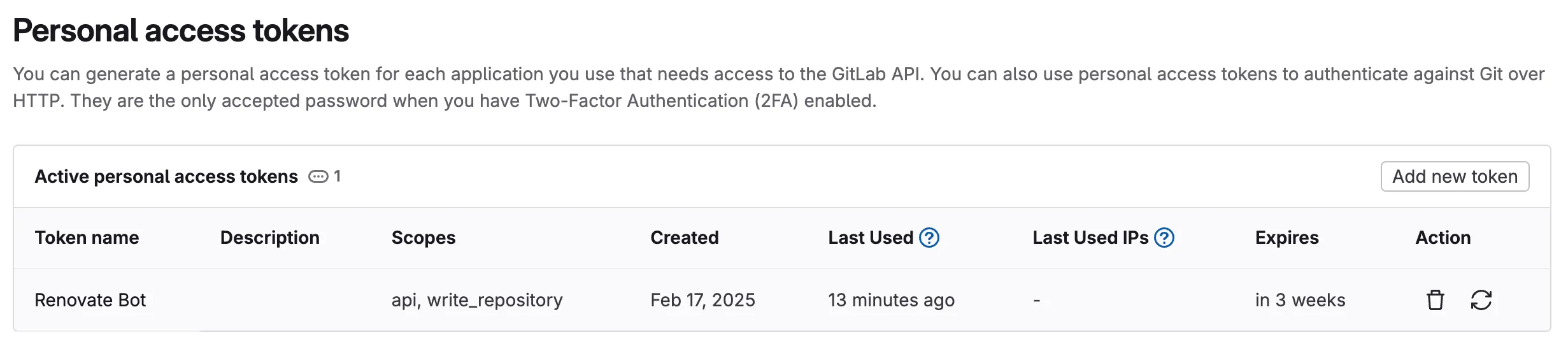Select the Renovate Bot token name

coord(90,300)
